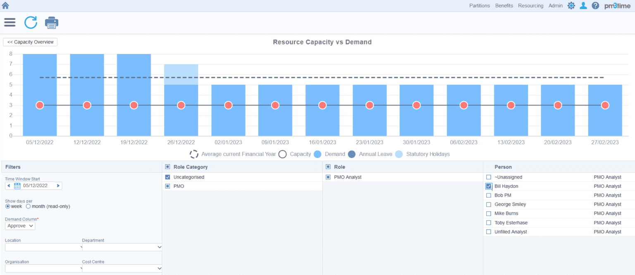This screenshot has width=635, height=275.
Task: Open the print function
Action: [51, 23]
